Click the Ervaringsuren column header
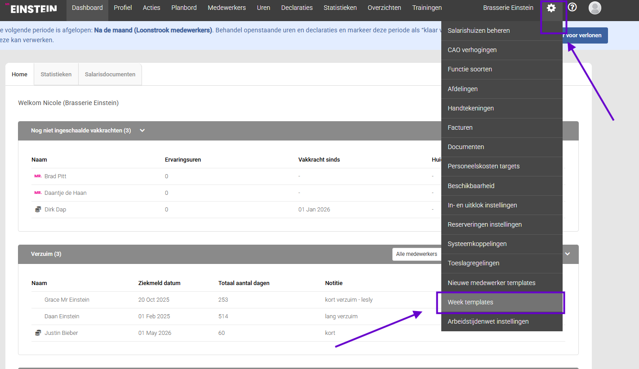Screen dimensions: 639x369 tap(183, 160)
